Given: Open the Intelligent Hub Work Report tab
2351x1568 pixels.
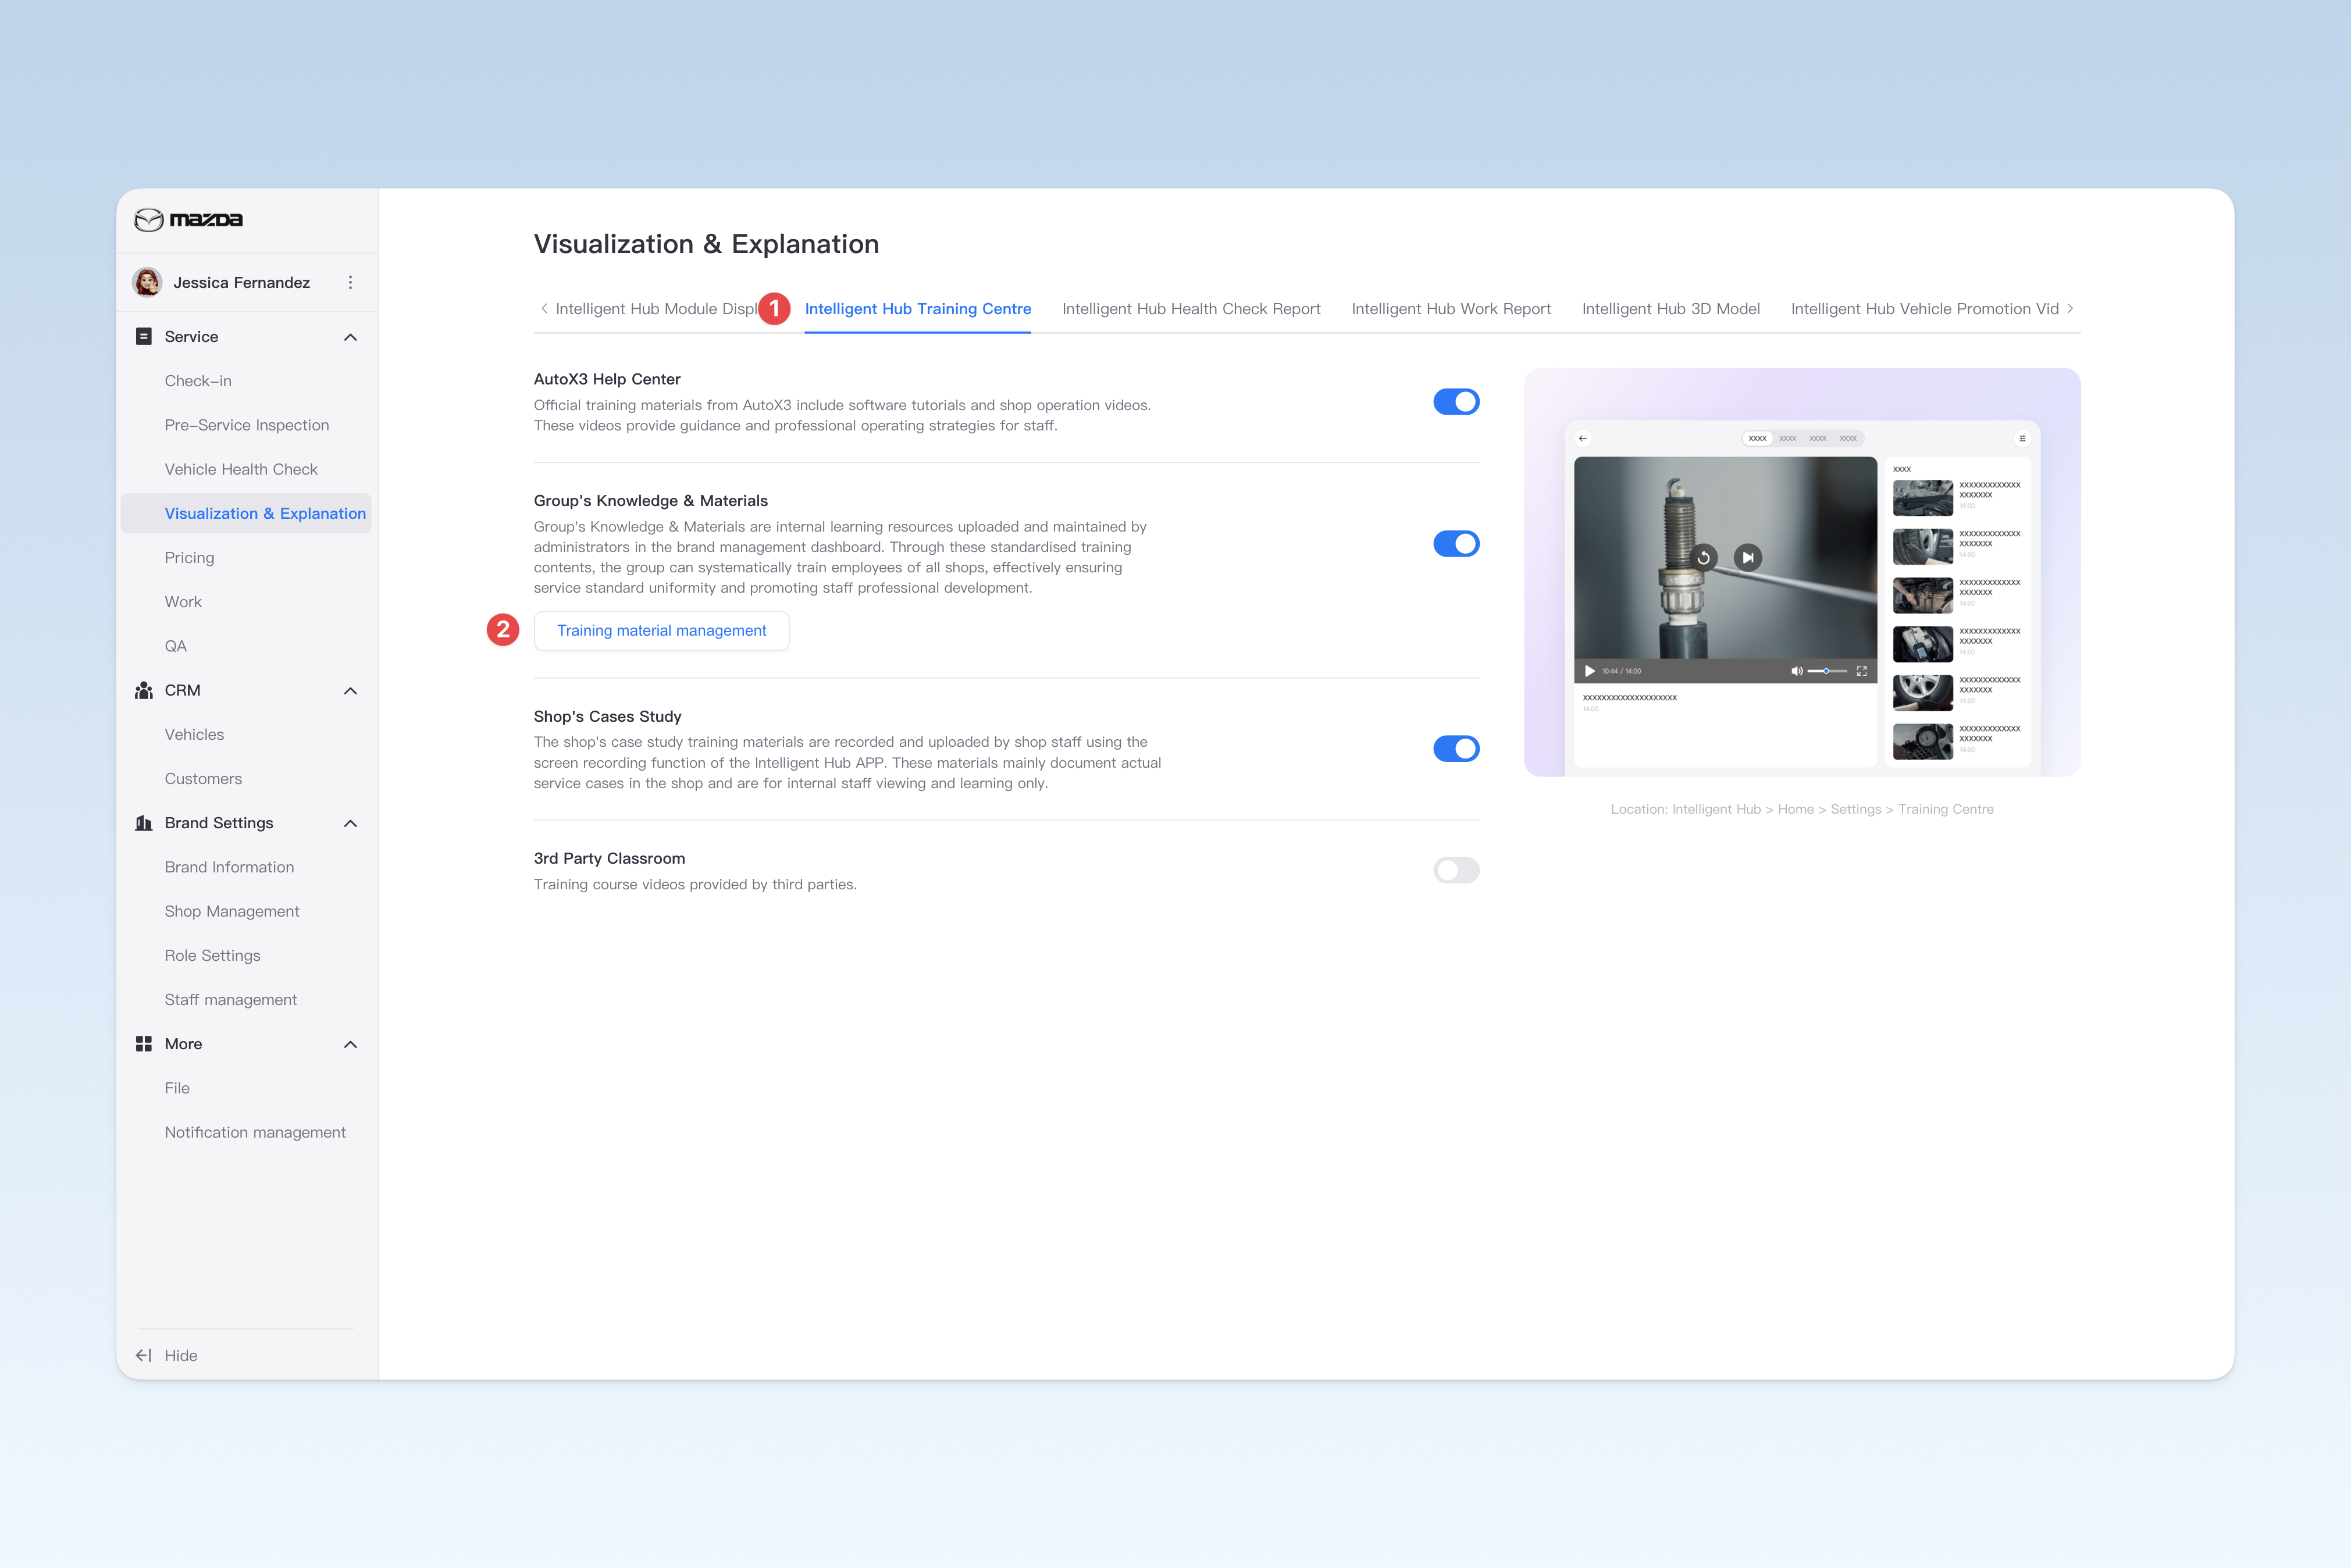Looking at the screenshot, I should [x=1451, y=309].
